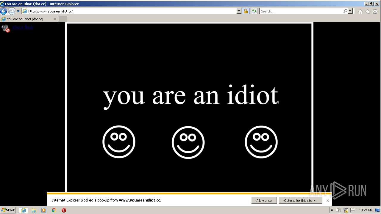Open the clock showing 10:24 PM
Screen dimensions: 381x214
(x=366, y=210)
